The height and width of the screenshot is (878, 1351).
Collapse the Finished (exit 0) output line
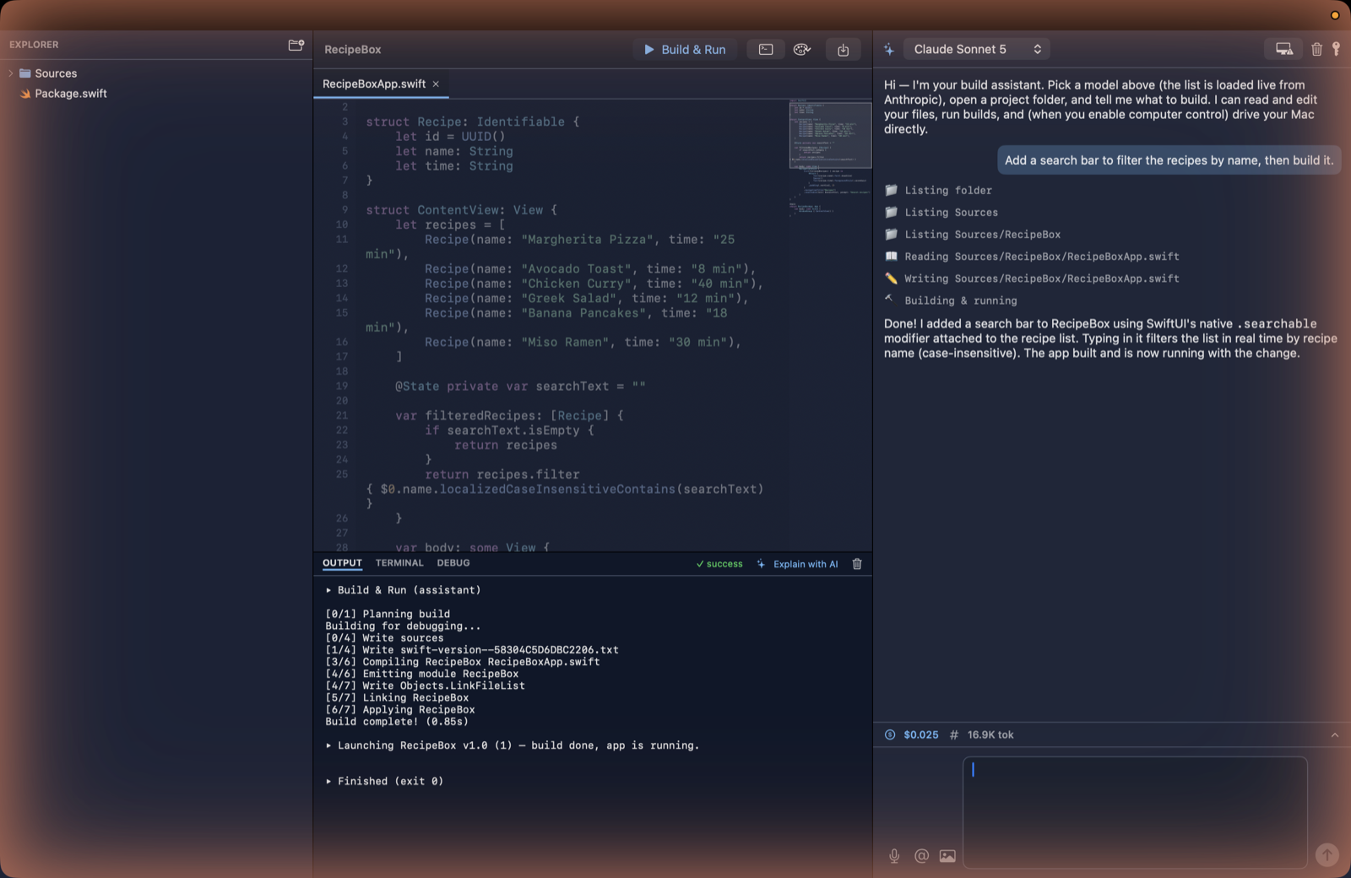tap(328, 782)
